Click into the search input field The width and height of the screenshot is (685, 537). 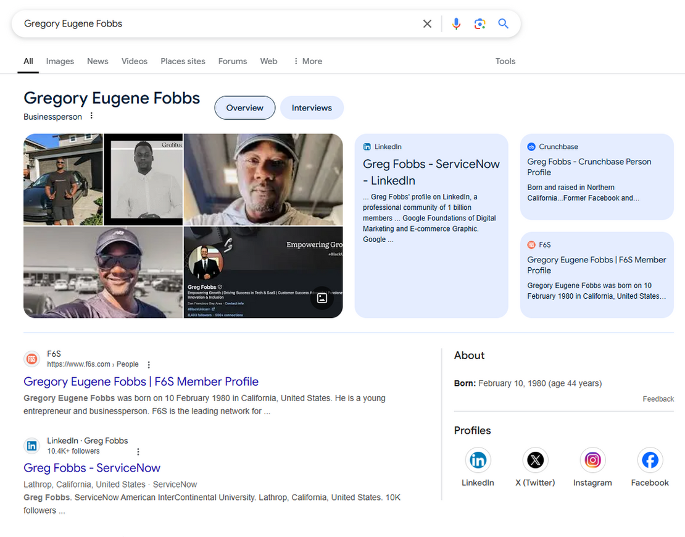[218, 23]
